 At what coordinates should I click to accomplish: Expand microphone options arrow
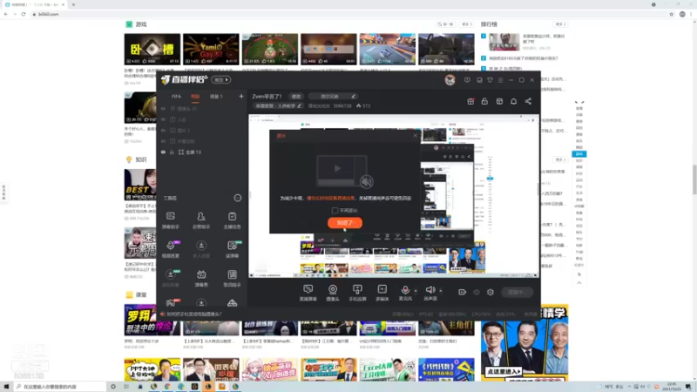[x=416, y=291]
